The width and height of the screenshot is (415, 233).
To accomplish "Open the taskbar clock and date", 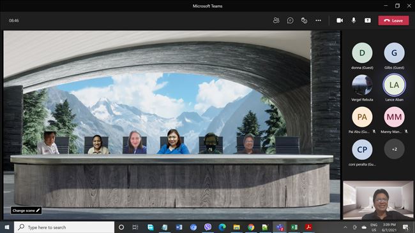I will point(389,227).
